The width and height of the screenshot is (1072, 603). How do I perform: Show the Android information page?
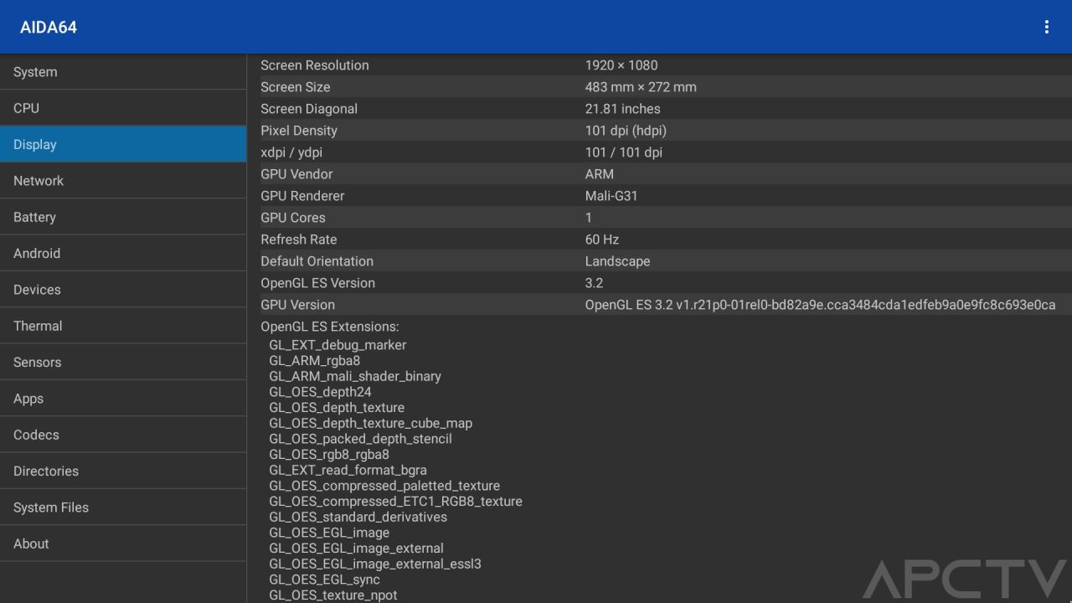(x=123, y=253)
